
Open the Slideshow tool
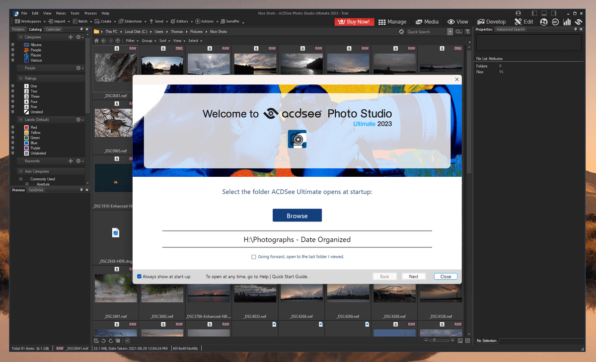click(131, 21)
